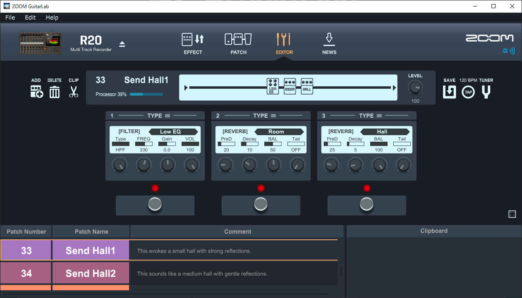Open the NEWS section

tap(329, 44)
